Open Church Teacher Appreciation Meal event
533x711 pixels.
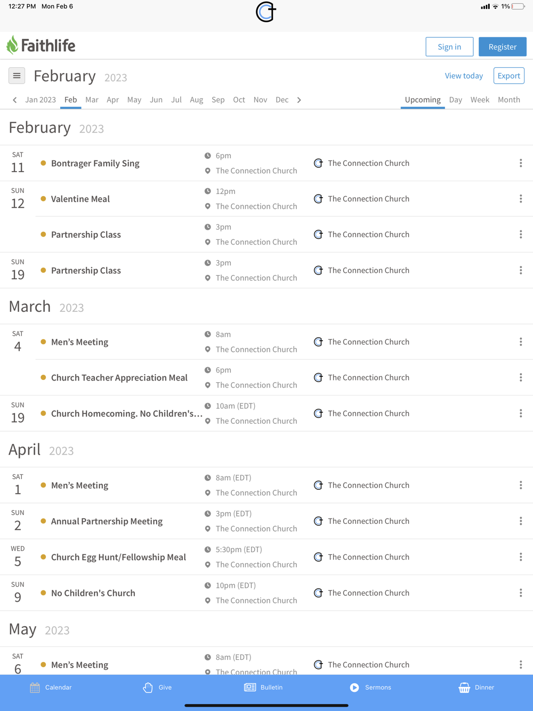tap(119, 377)
